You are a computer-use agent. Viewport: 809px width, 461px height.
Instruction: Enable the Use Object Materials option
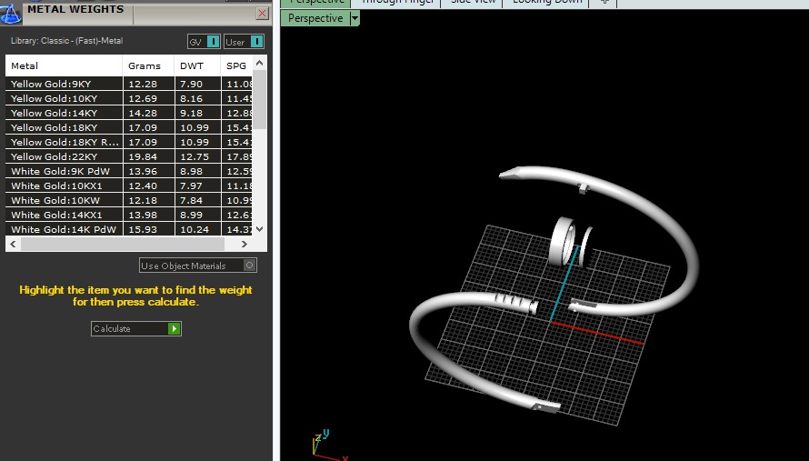(197, 266)
